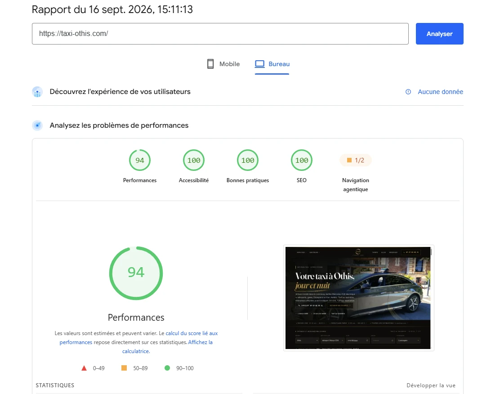Click the Navigation agentique label
The width and height of the screenshot is (482, 394).
pos(356,185)
